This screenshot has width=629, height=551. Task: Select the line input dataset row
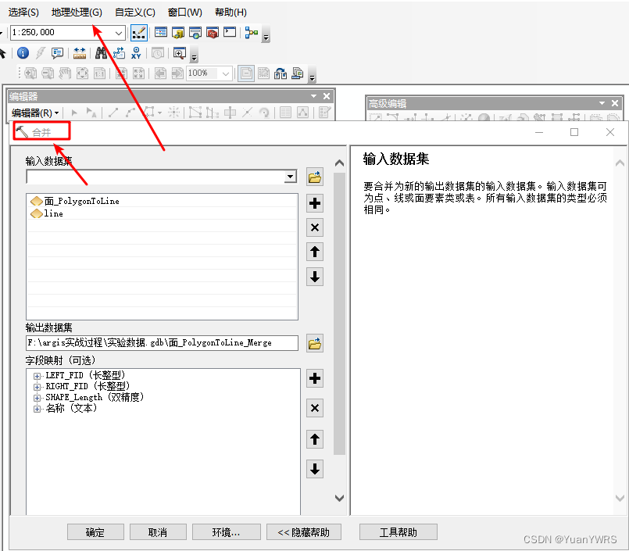162,213
